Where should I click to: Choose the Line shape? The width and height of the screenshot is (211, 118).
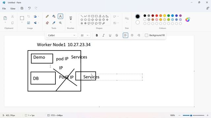tap(82, 16)
